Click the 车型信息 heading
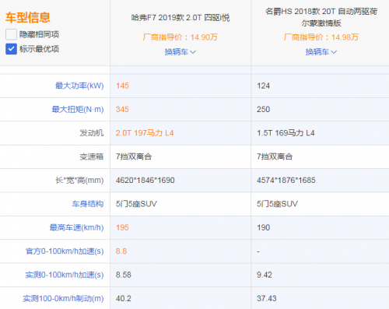The image size is (389, 309). coord(28,17)
